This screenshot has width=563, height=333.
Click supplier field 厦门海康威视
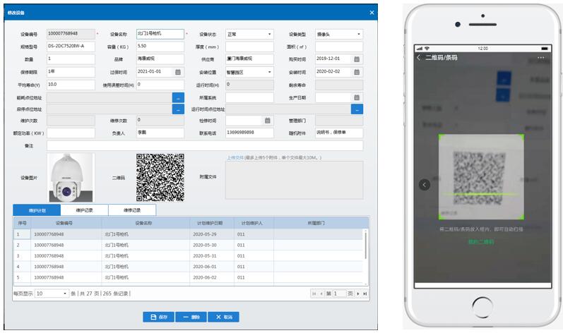[249, 59]
